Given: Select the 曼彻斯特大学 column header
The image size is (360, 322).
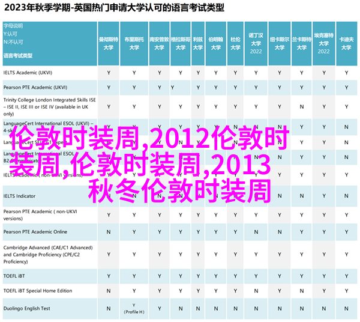Looking at the screenshot, I should pyautogui.click(x=109, y=43).
